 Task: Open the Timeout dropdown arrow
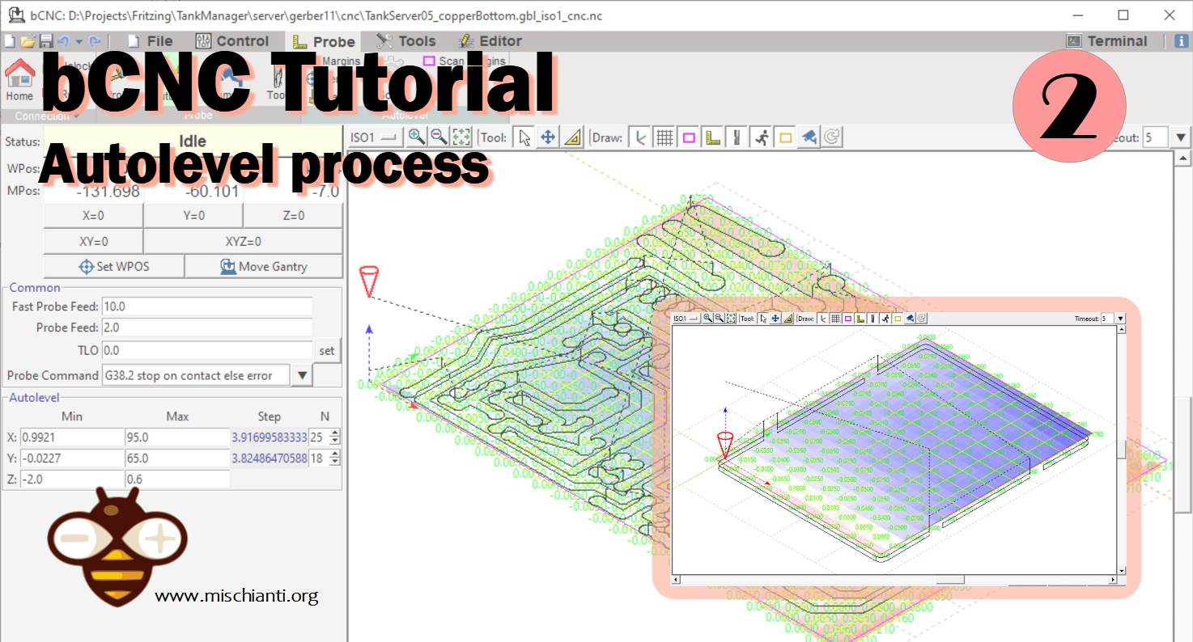point(1180,137)
